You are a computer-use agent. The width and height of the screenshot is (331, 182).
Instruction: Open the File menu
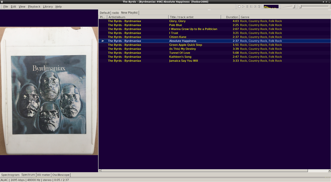tap(5, 6)
